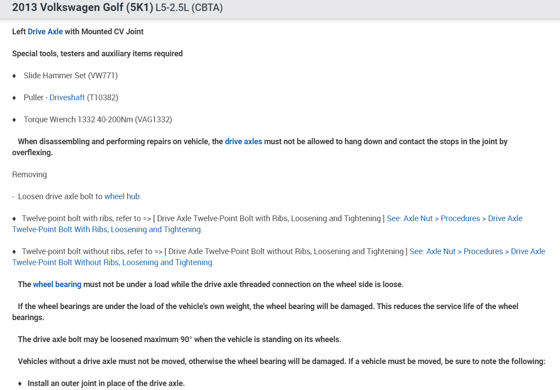The image size is (560, 390).
Task: Click the bold "wheel bearing" link
Action: pyautogui.click(x=57, y=284)
